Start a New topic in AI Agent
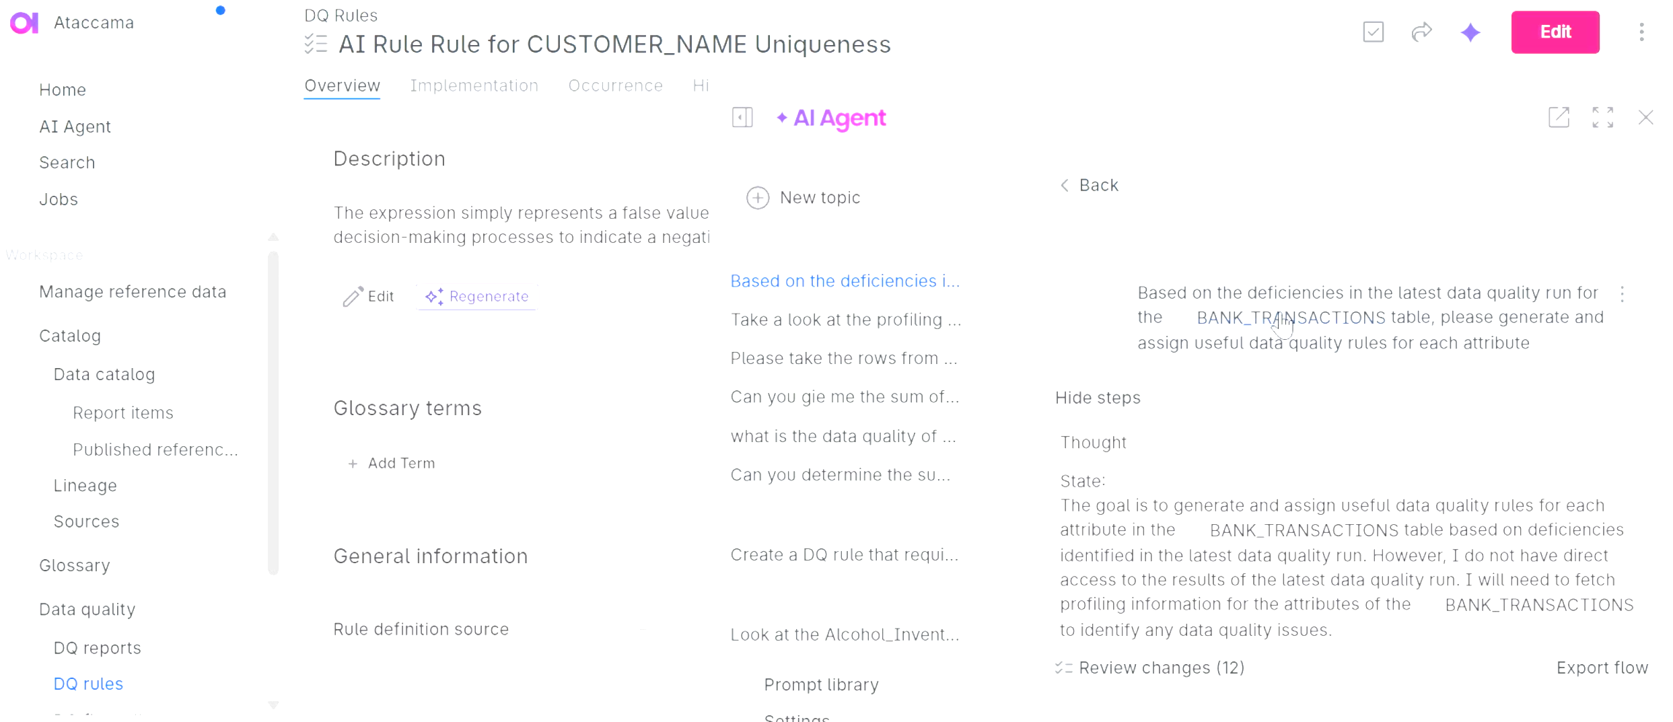Image resolution: width=1673 pixels, height=722 pixels. (804, 198)
